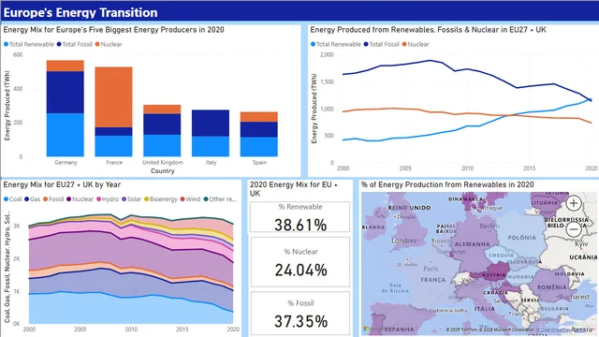599x337 pixels.
Task: Select Gas legend item in area chart
Action: tap(32, 199)
